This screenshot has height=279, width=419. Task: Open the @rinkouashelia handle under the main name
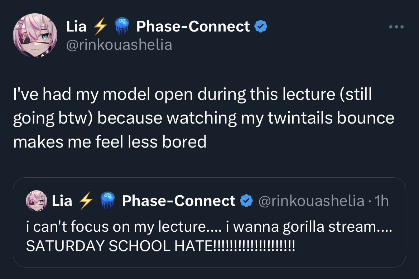[x=119, y=45]
